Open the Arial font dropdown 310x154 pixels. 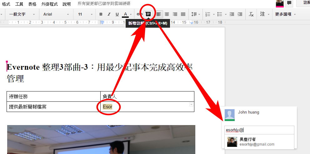point(56,14)
